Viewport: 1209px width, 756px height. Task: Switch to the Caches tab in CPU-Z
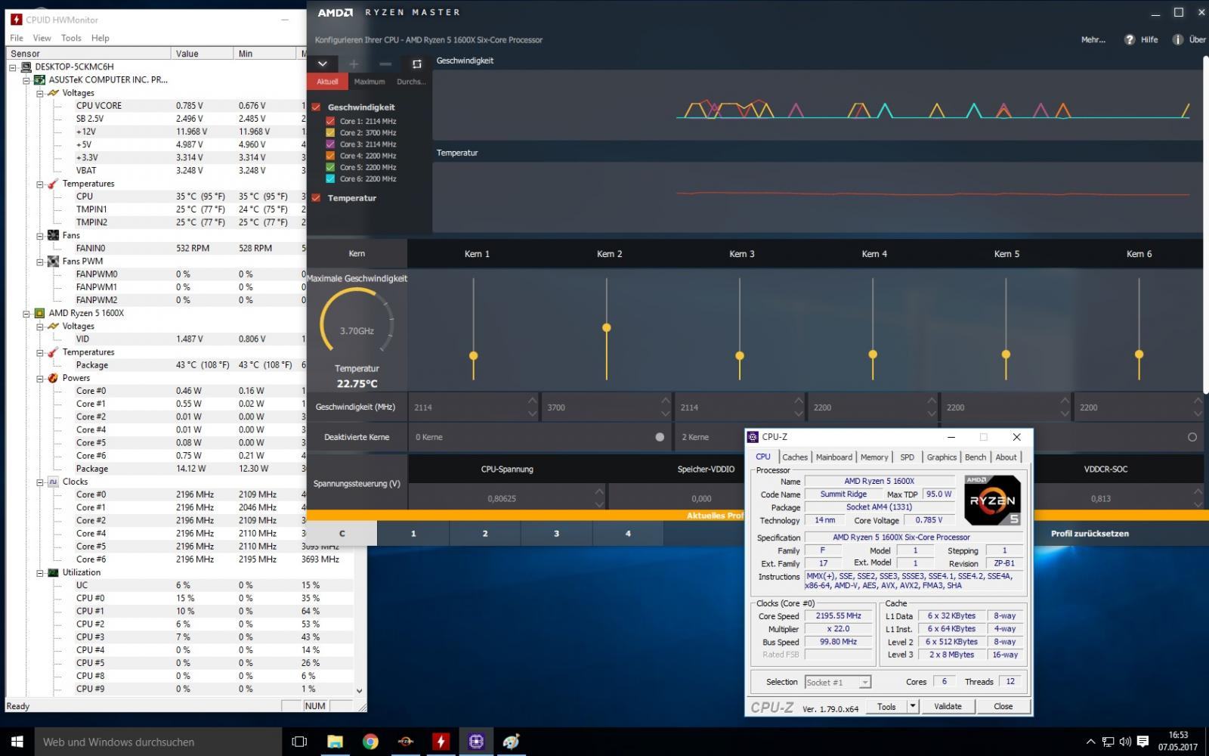(795, 457)
